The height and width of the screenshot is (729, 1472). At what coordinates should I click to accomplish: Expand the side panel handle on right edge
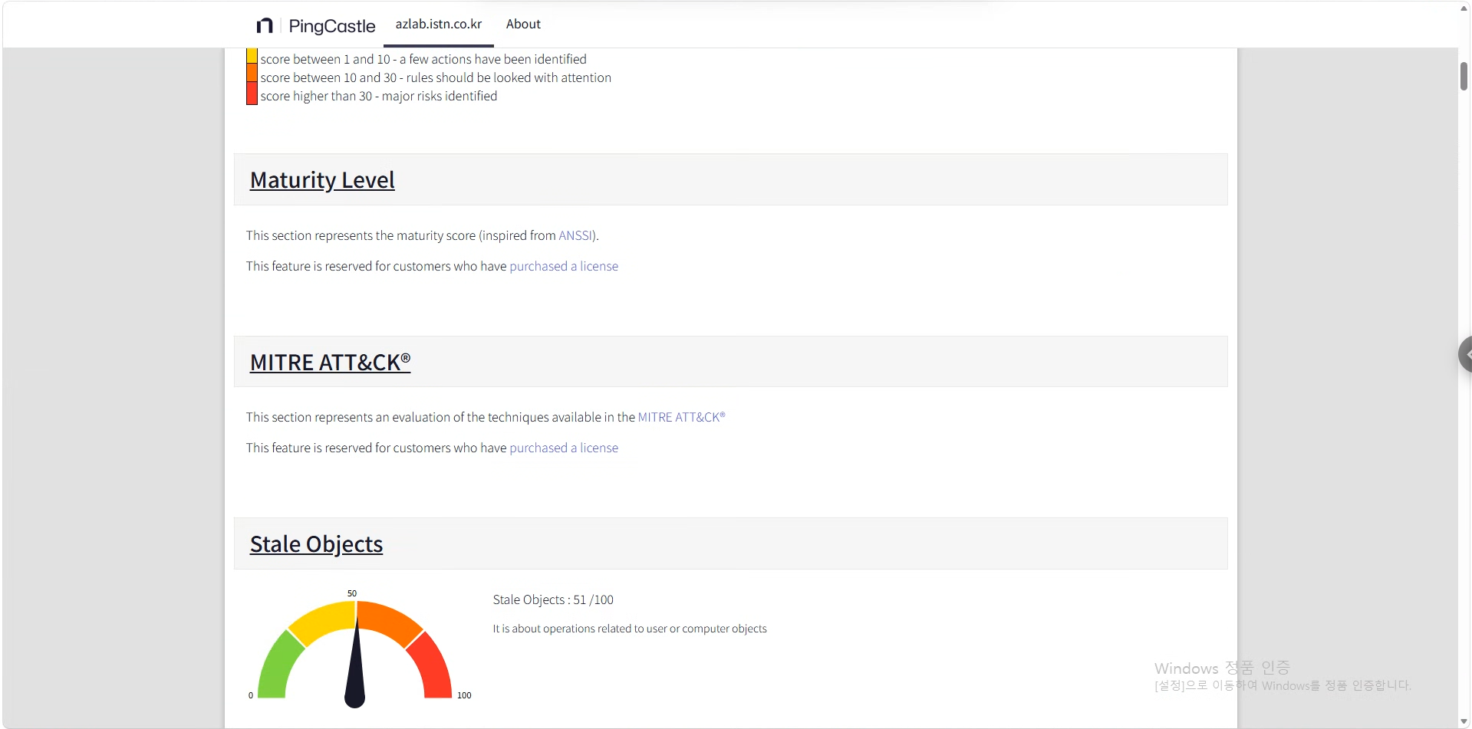1466,354
